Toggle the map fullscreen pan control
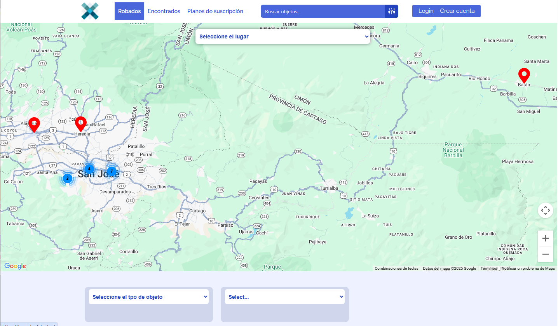The image size is (558, 326). pos(545,210)
